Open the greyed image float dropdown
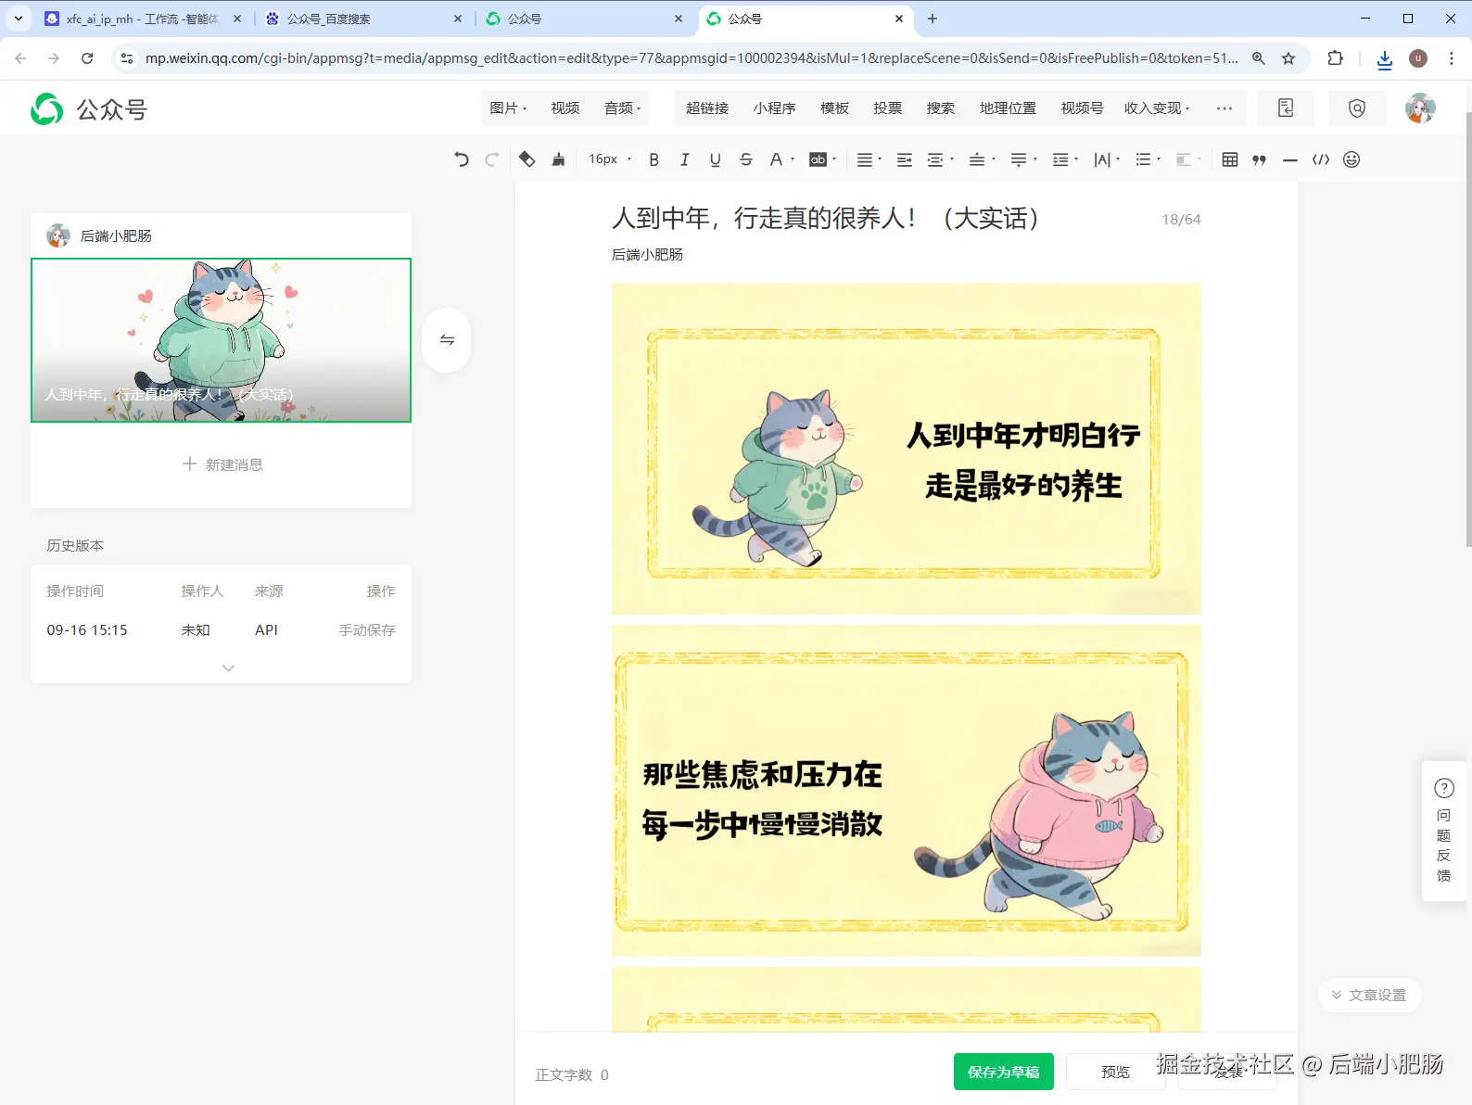The height and width of the screenshot is (1105, 1472). (x=1188, y=159)
